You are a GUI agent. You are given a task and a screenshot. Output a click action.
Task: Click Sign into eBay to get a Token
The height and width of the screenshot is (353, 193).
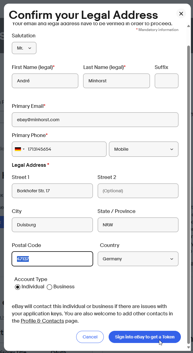tap(144, 337)
